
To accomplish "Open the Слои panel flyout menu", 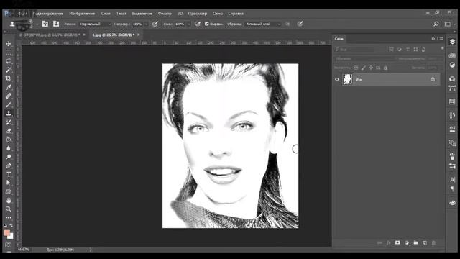I will coord(441,39).
